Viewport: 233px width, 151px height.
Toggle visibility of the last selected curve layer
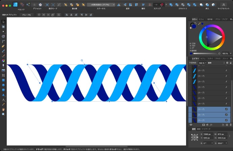pyautogui.click(x=226, y=120)
